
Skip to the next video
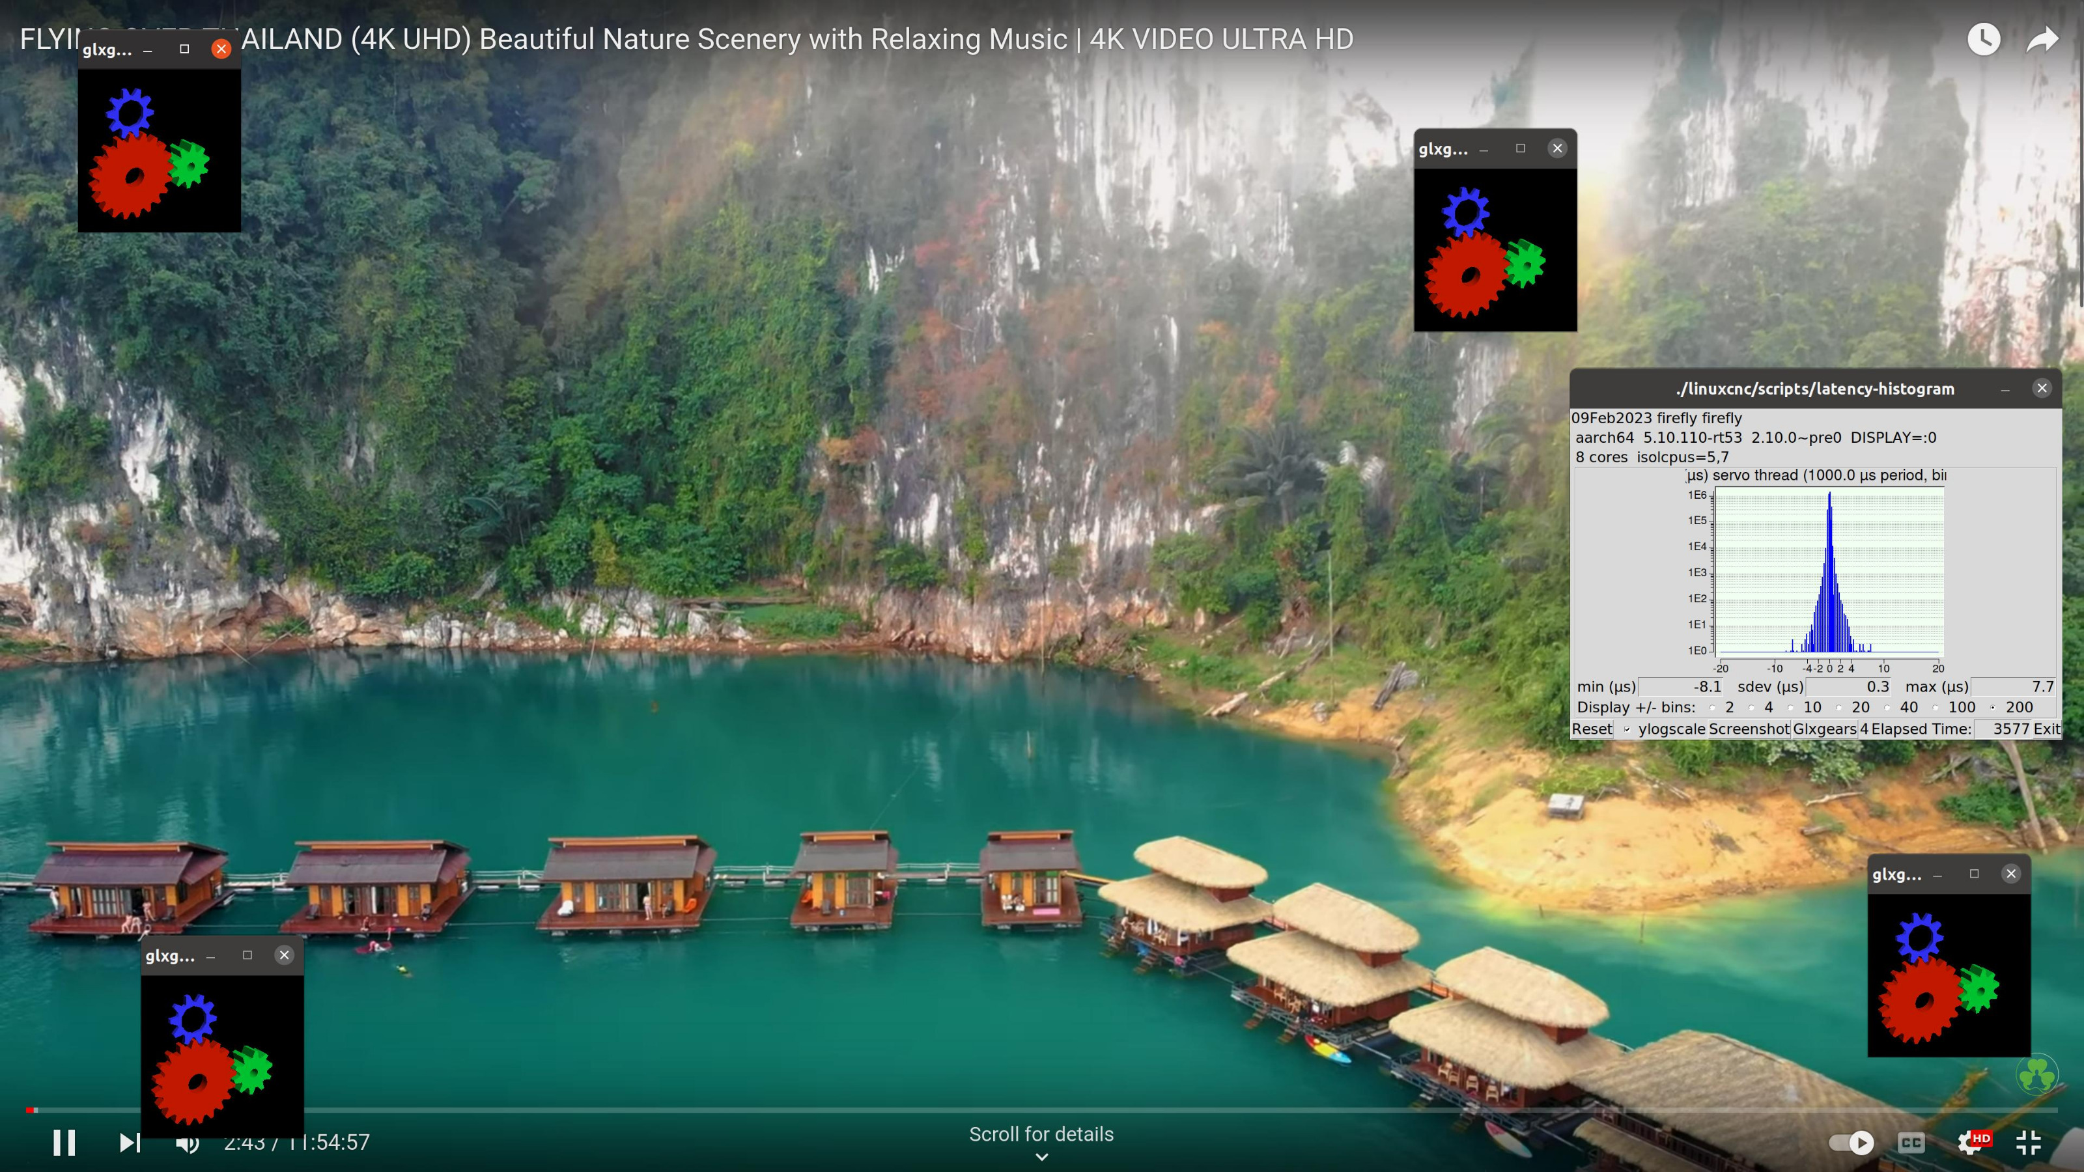pyautogui.click(x=130, y=1142)
